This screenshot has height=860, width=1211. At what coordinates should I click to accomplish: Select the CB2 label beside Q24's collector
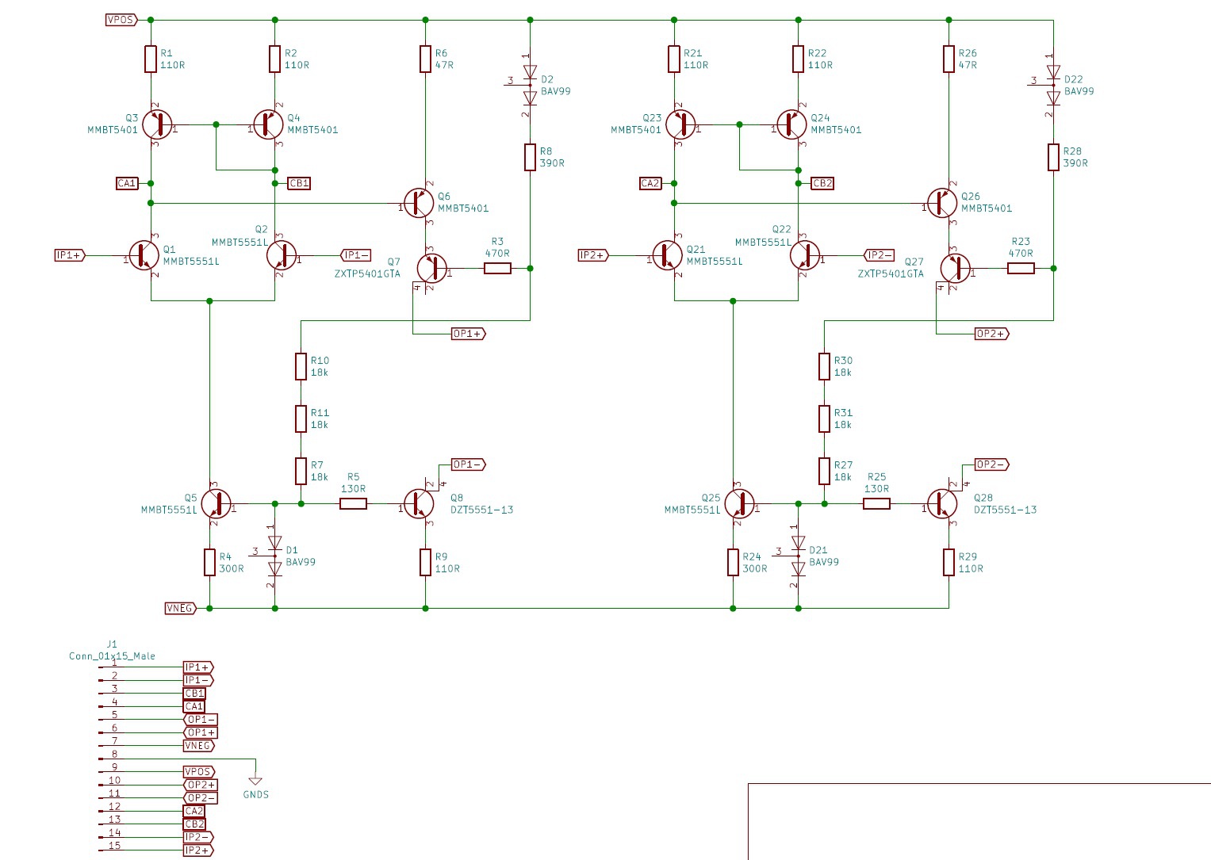[x=822, y=183]
